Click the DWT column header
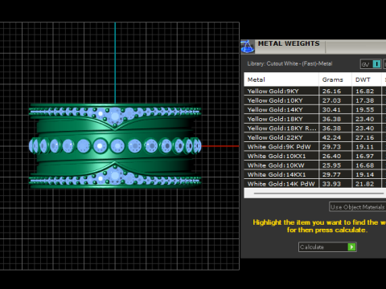The width and height of the screenshot is (386, 289). tap(367, 79)
